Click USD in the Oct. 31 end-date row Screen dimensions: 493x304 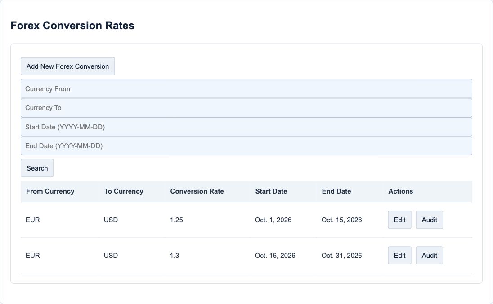[x=111, y=256]
